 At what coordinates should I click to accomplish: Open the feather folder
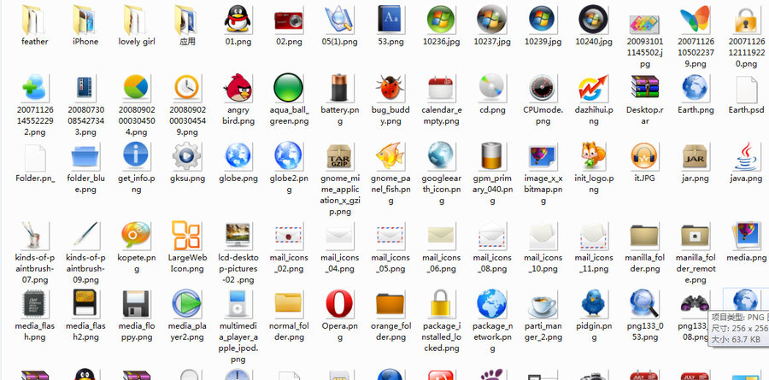(x=34, y=19)
